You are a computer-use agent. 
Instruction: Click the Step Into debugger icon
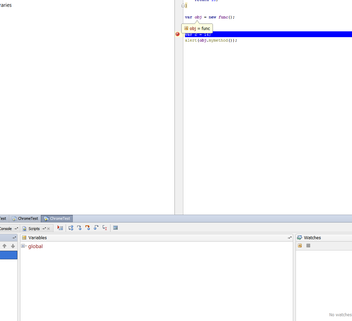tap(79, 228)
